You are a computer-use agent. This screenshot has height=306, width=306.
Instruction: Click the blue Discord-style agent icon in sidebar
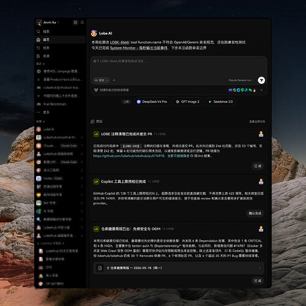pyautogui.click(x=39, y=178)
